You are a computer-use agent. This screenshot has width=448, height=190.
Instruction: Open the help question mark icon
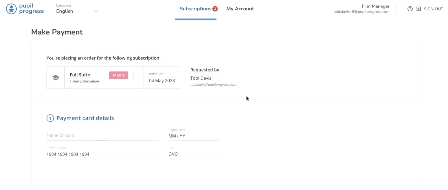pos(410,9)
